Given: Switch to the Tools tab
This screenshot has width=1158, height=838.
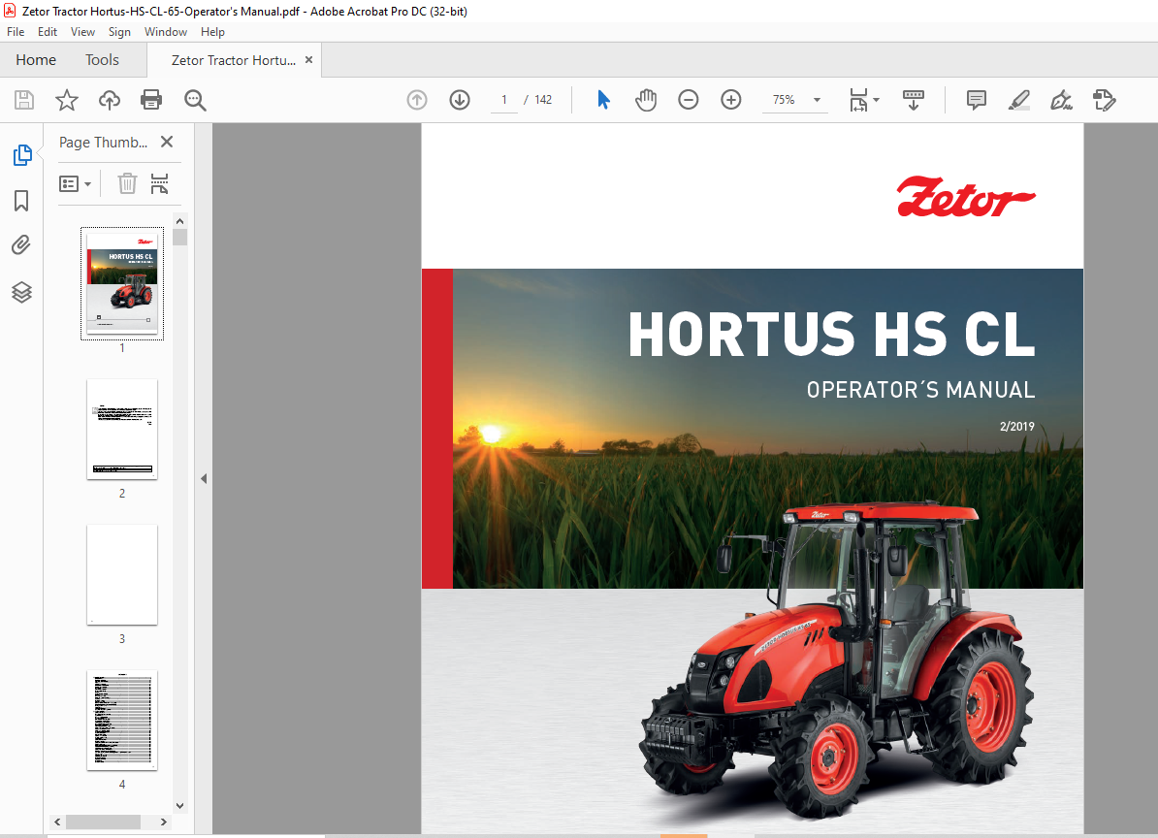Looking at the screenshot, I should click(x=102, y=60).
